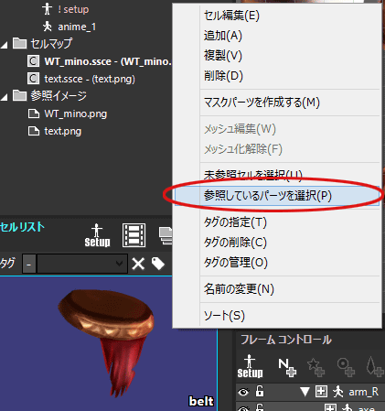385x411 pixels.
Task: Click the N plus null part icon
Action: (x=287, y=367)
